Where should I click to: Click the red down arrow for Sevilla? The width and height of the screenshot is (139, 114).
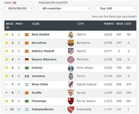pos(6,93)
